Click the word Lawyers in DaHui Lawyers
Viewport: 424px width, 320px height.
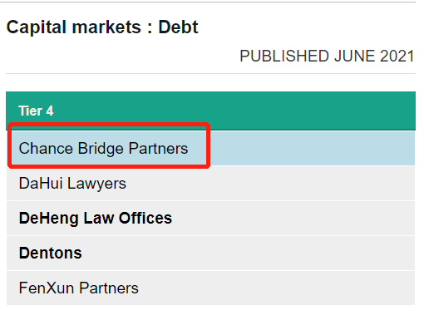[x=96, y=184]
